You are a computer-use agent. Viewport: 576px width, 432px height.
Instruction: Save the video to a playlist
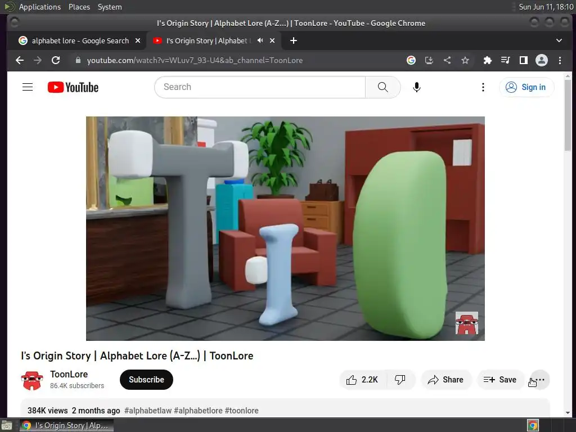click(500, 380)
